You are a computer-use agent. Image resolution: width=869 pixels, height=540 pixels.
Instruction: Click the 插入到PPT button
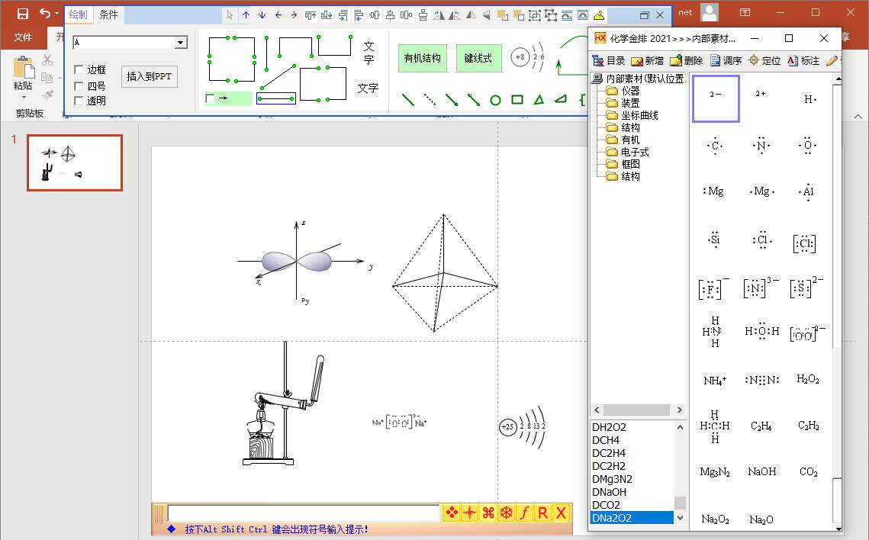tap(149, 76)
